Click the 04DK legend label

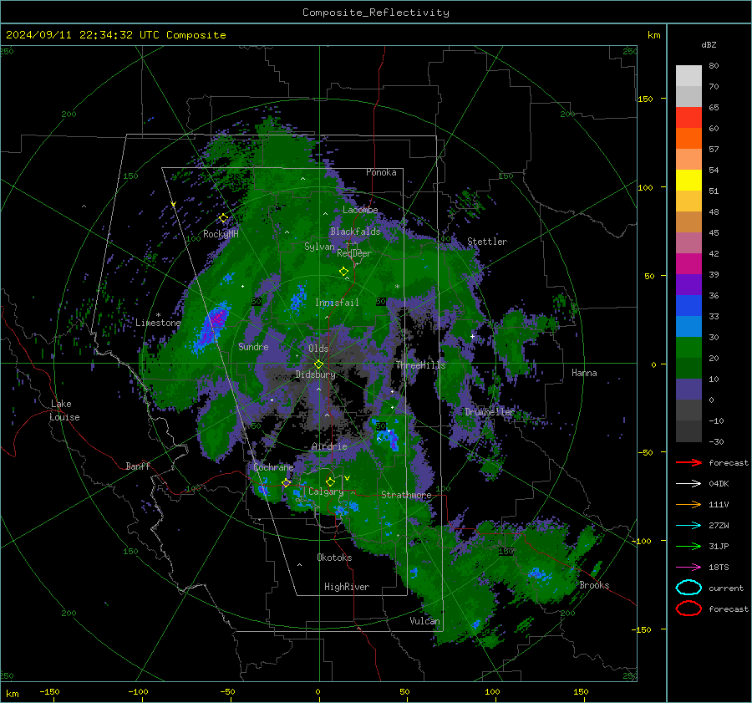pos(719,484)
